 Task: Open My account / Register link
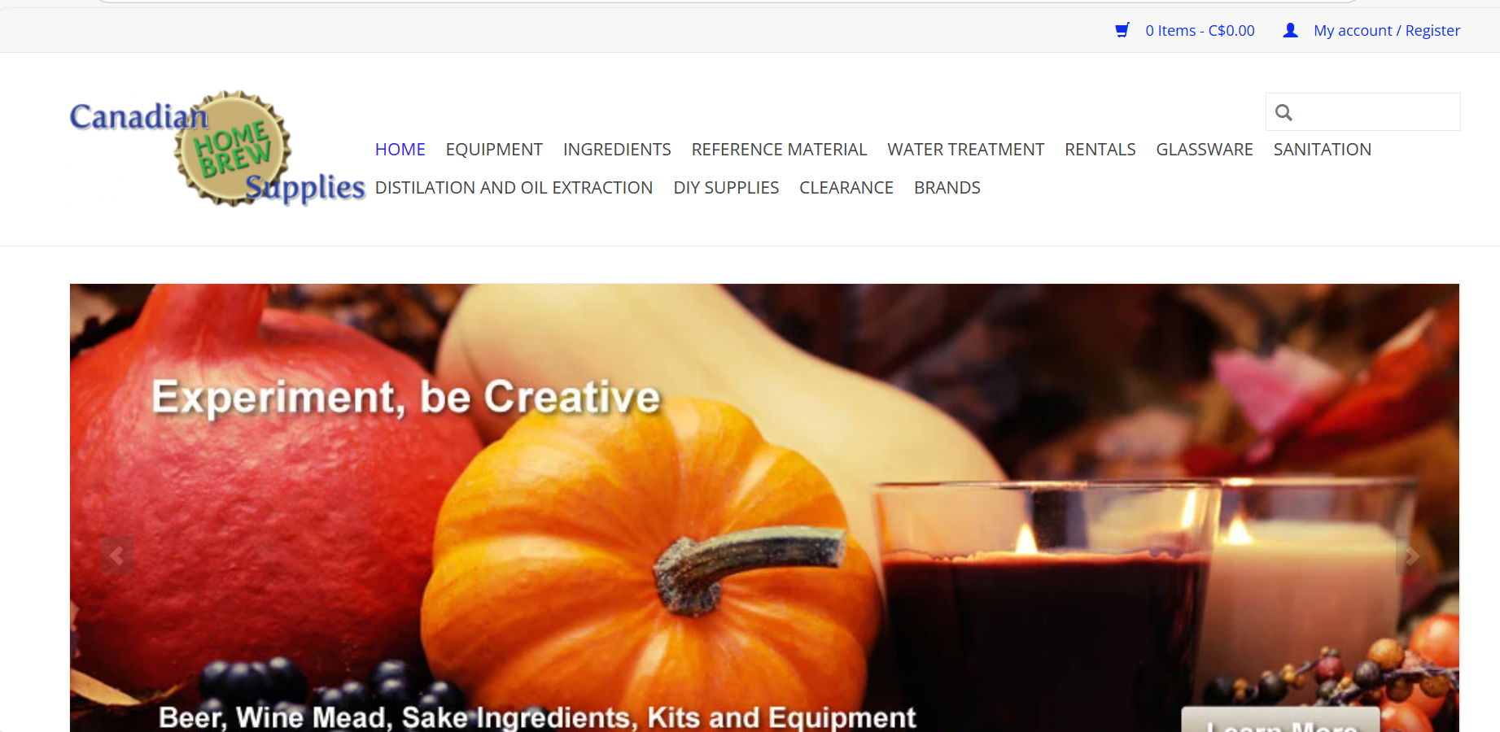coord(1387,30)
